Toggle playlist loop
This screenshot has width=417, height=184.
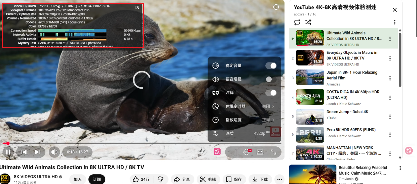(297, 22)
